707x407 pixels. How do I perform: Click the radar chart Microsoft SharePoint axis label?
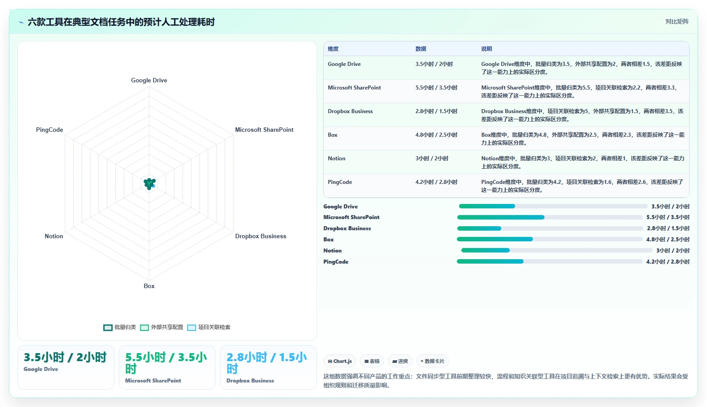pos(264,130)
